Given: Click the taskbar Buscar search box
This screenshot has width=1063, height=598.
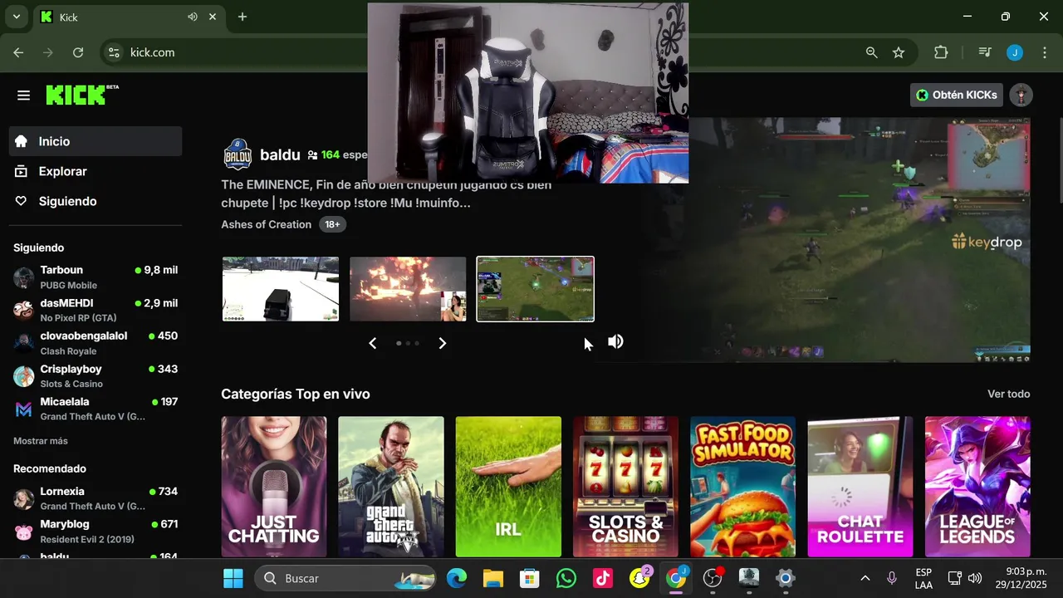Looking at the screenshot, I should tap(345, 578).
